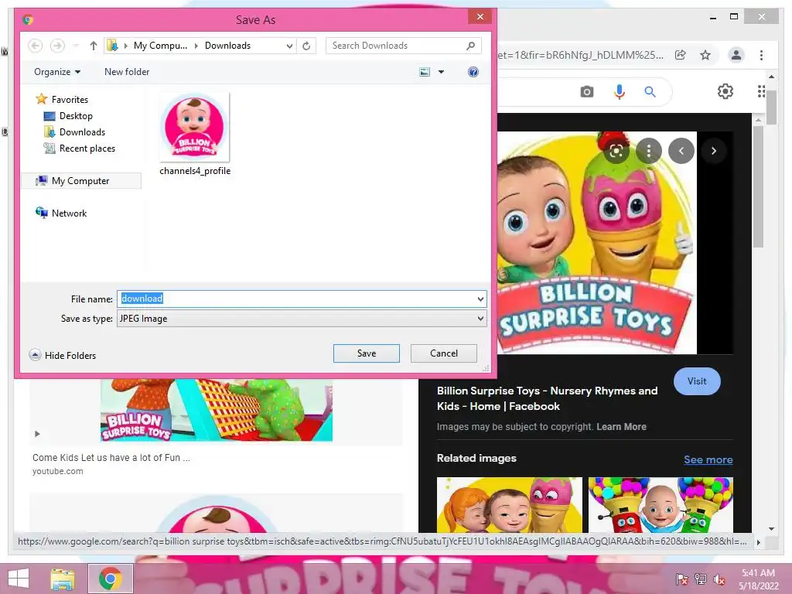Click the Cancel button
Image resolution: width=792 pixels, height=594 pixels.
coord(443,353)
